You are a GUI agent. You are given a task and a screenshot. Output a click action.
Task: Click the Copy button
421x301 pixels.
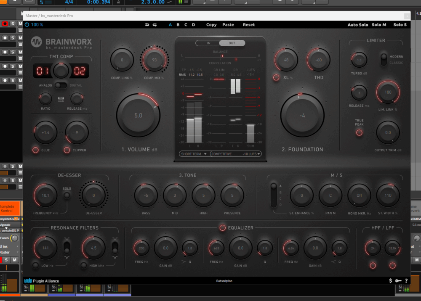[211, 25]
